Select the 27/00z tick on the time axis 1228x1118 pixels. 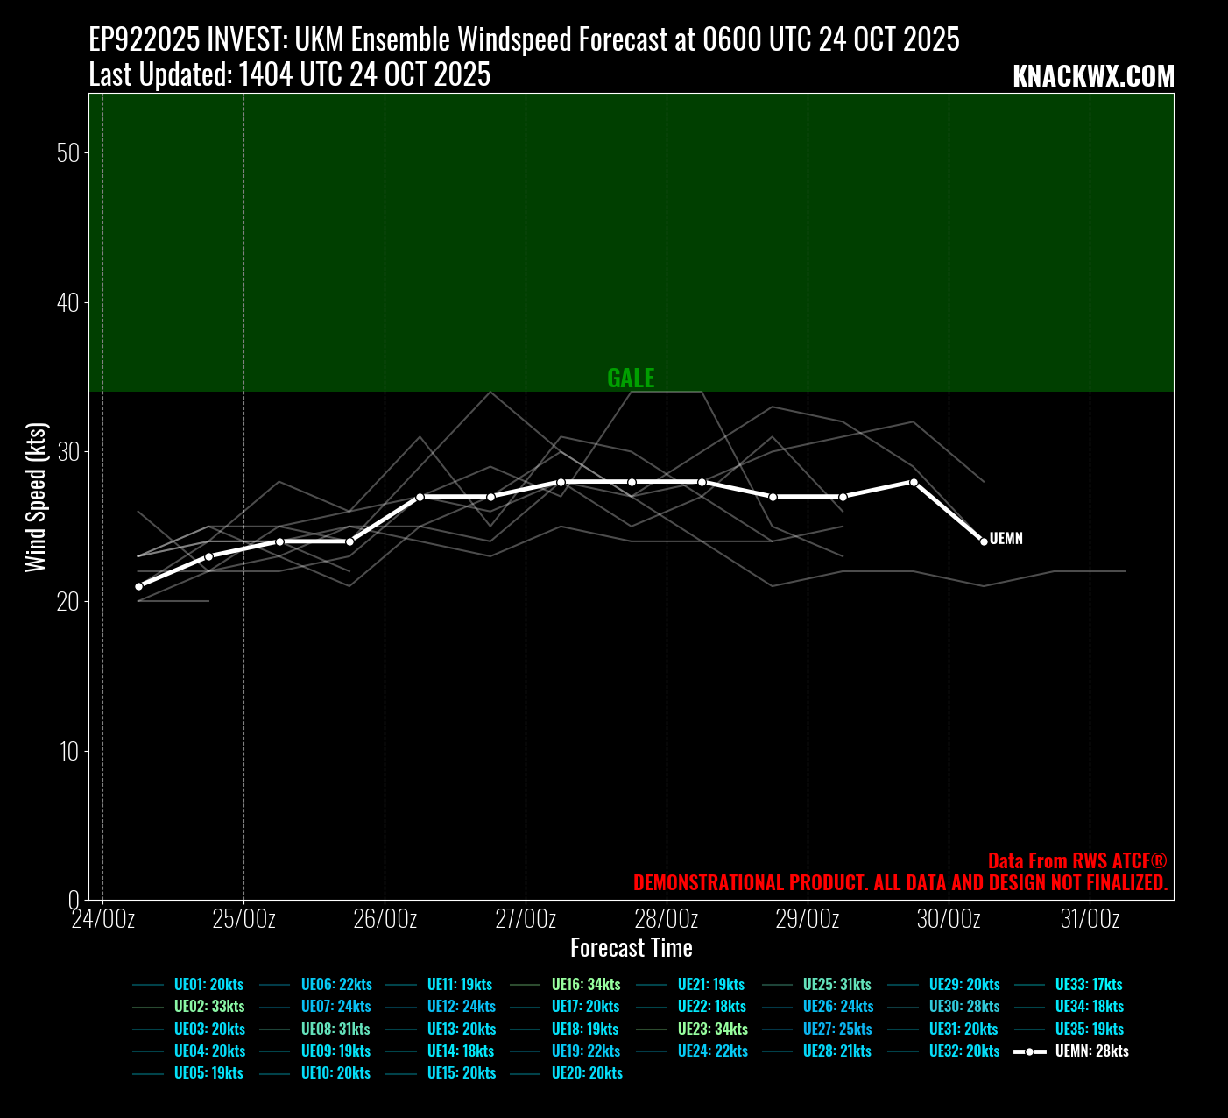click(x=526, y=919)
